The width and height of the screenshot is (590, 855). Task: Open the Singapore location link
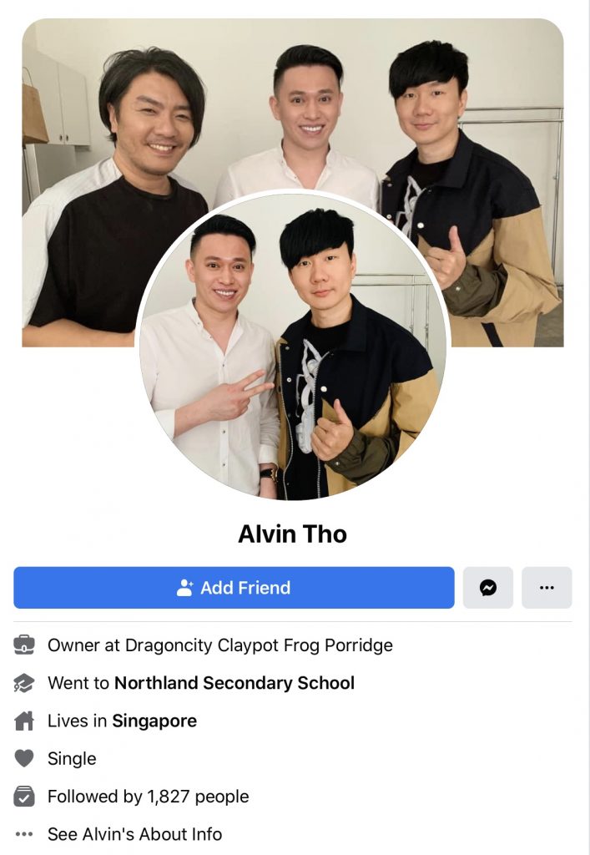click(154, 721)
